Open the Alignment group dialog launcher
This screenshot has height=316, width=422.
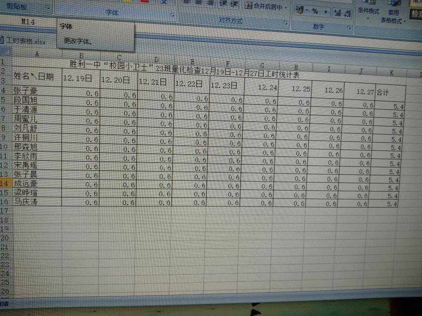coord(286,23)
